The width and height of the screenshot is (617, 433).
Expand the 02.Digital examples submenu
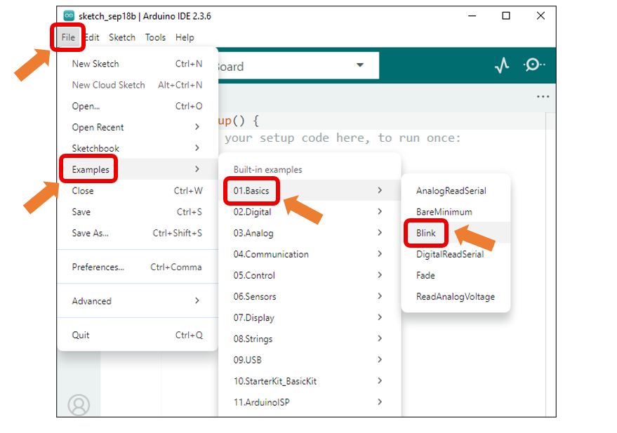point(310,212)
